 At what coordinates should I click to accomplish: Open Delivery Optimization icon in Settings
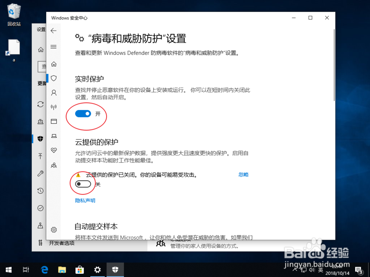pyautogui.click(x=40, y=121)
